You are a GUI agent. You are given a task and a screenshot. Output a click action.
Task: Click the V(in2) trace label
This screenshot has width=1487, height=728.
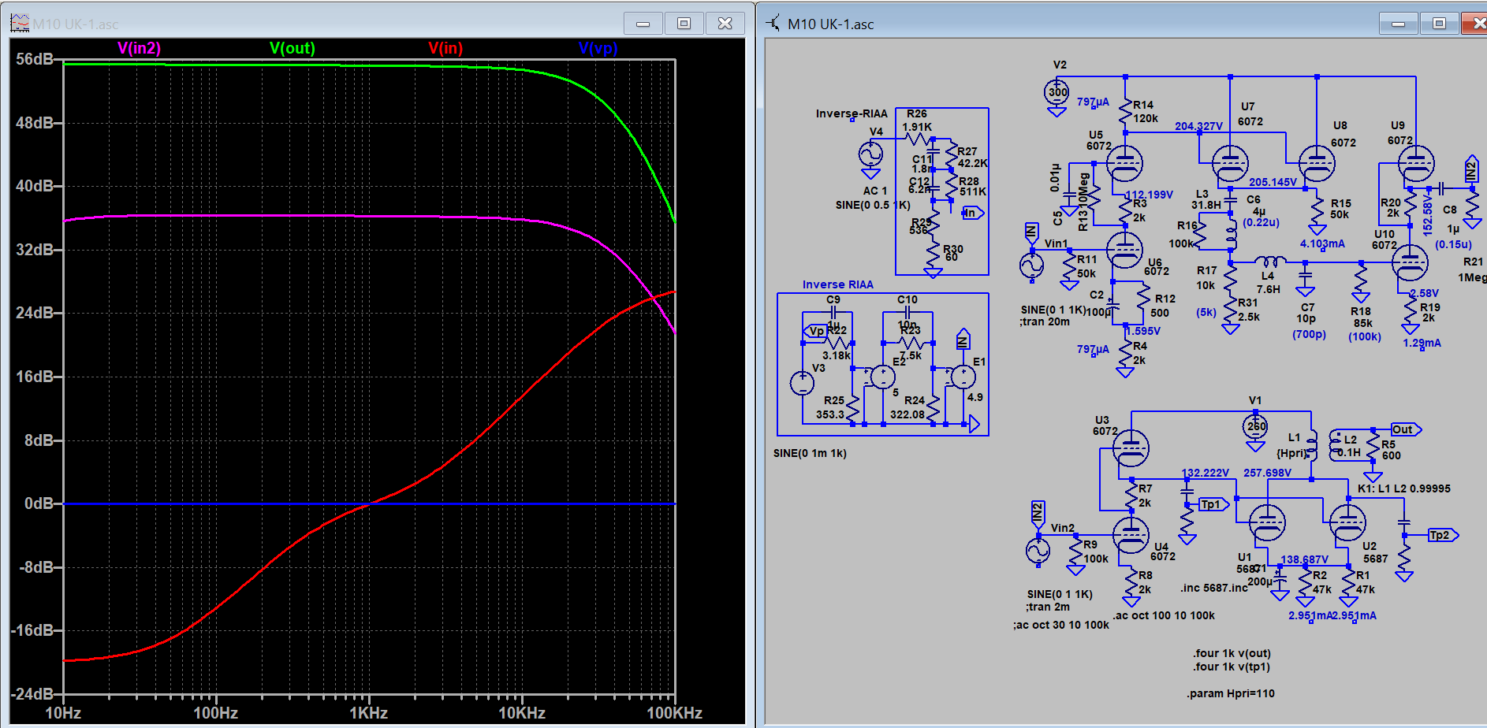point(139,48)
